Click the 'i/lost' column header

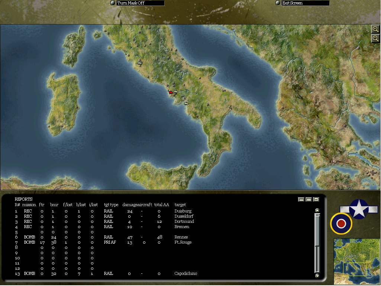(x=93, y=205)
